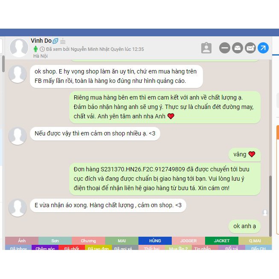Screen dimensions: 279x279
Task: Click Vinh Do profile avatar in header
Action: [19, 48]
